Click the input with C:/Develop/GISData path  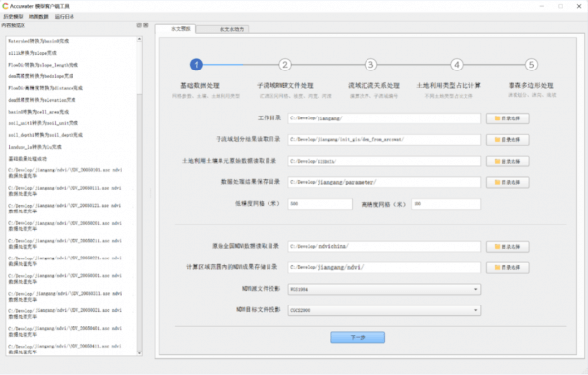[384, 162]
